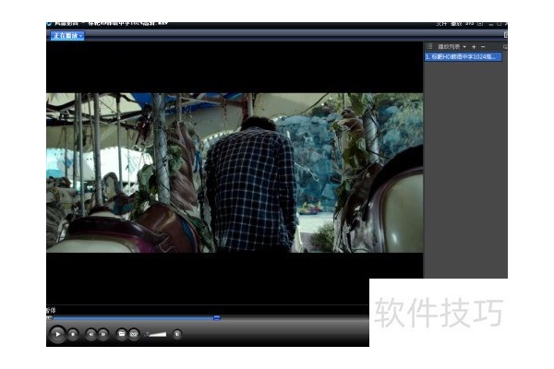Open the 正在播放 dropdown

point(67,36)
